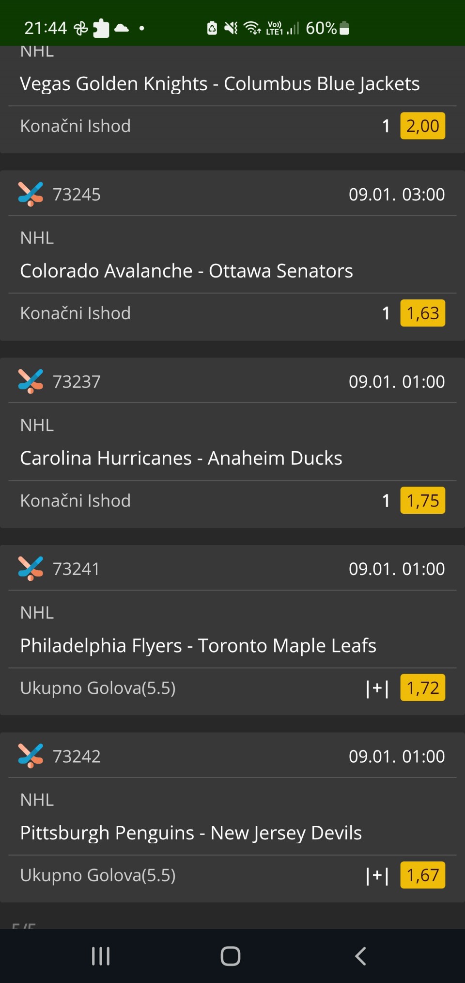Viewport: 465px width, 983px height.
Task: Open Philadelphia Flyers - Toronto Maple Leafs match
Action: click(x=198, y=645)
